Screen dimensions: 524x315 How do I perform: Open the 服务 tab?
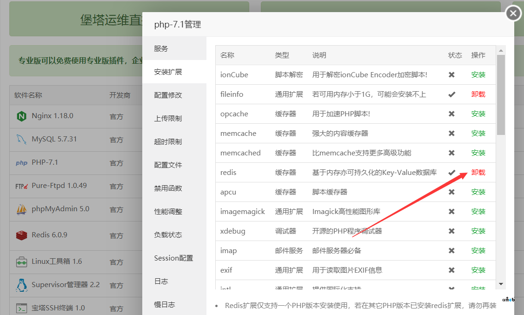(174, 48)
